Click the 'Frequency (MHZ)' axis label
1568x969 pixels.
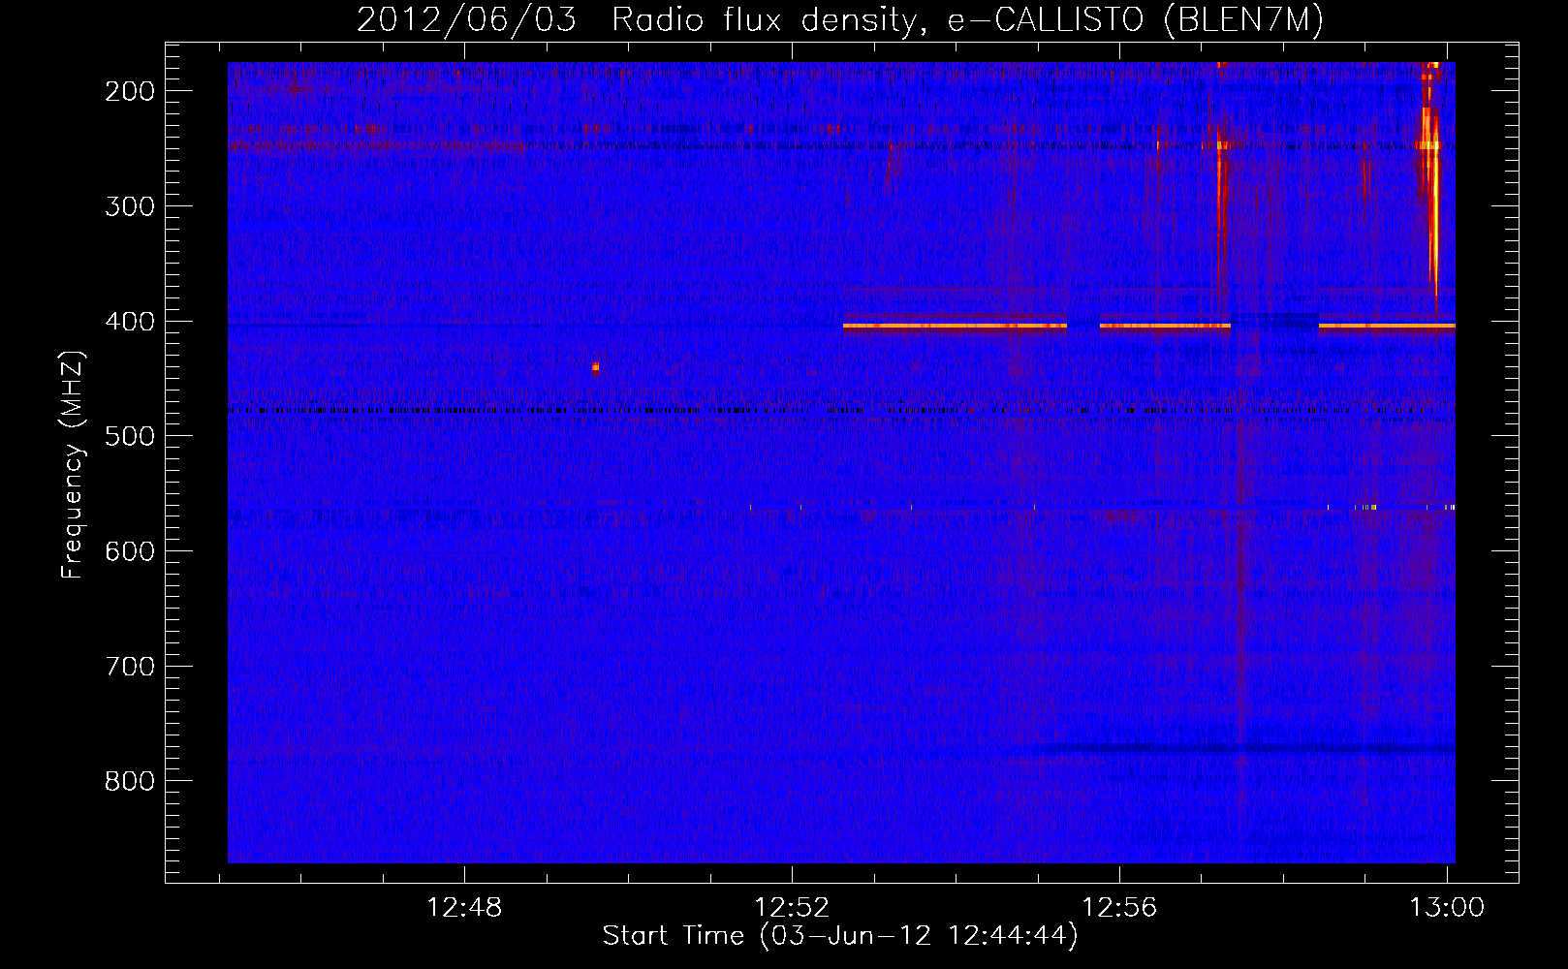coord(73,464)
